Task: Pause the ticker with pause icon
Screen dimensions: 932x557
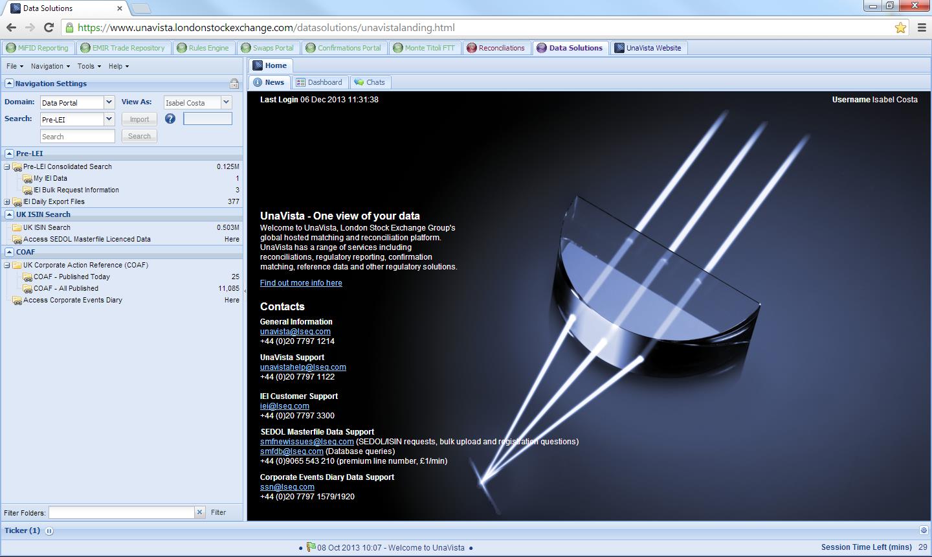Action: pos(49,530)
